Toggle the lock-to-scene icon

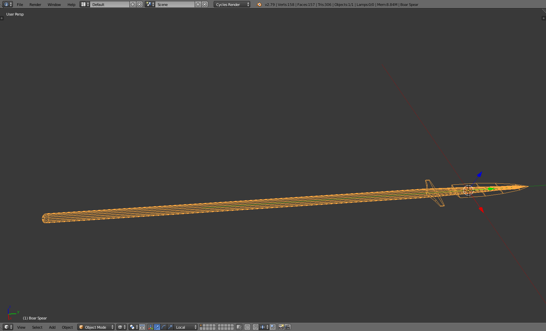(239, 327)
